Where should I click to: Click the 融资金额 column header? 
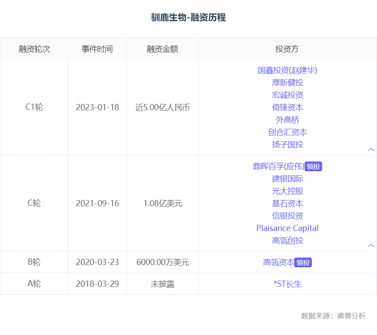point(162,49)
